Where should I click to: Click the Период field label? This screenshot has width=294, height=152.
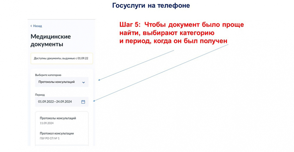pyautogui.click(x=40, y=95)
